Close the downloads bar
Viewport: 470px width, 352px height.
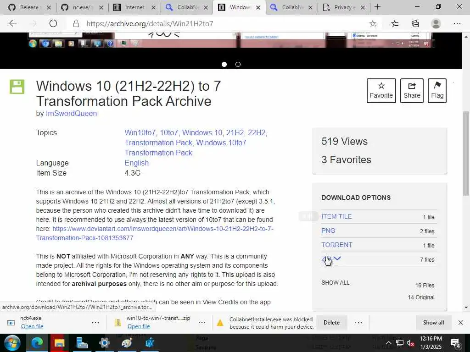(461, 323)
